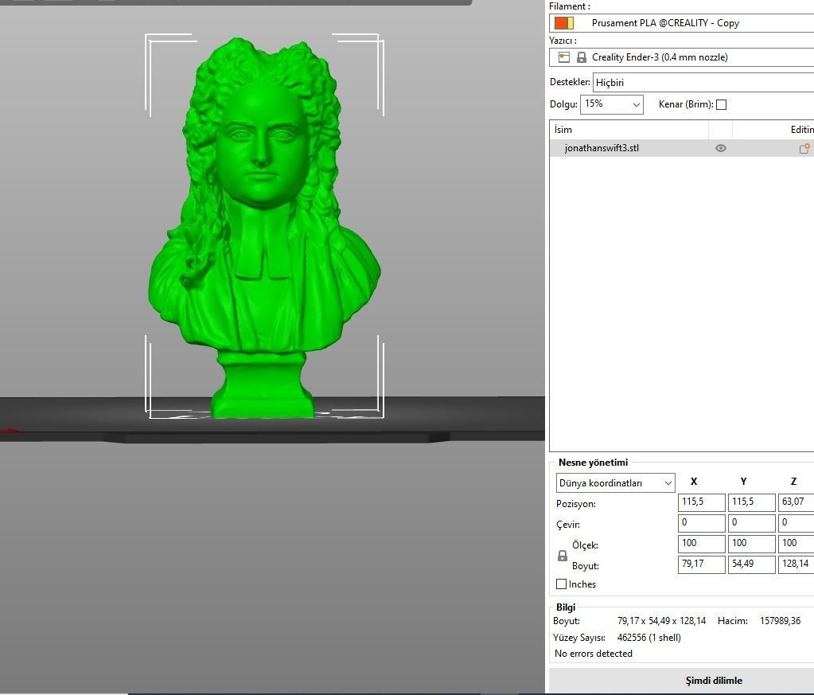The width and height of the screenshot is (814, 695).
Task: Open the Dünya koordinatları coordinate dropdown
Action: coord(615,483)
